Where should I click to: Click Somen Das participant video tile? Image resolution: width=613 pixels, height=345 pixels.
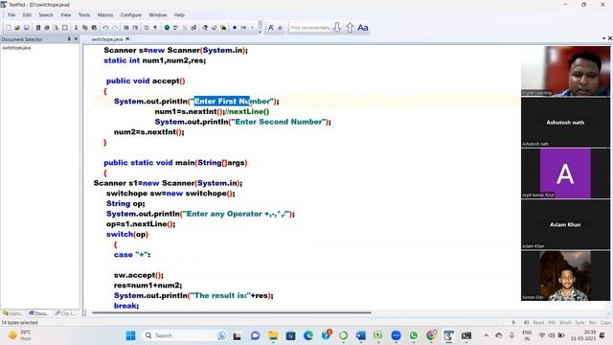click(x=565, y=276)
